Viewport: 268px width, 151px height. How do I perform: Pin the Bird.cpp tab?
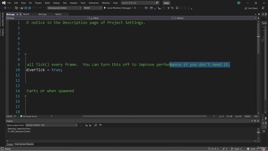(x=17, y=14)
